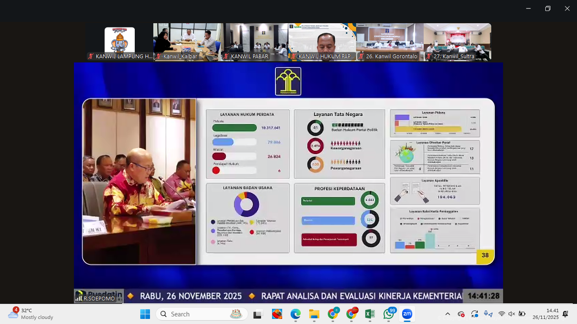Image resolution: width=577 pixels, height=324 pixels.
Task: Toggle the do-not-disturb notification bell
Action: (x=566, y=314)
